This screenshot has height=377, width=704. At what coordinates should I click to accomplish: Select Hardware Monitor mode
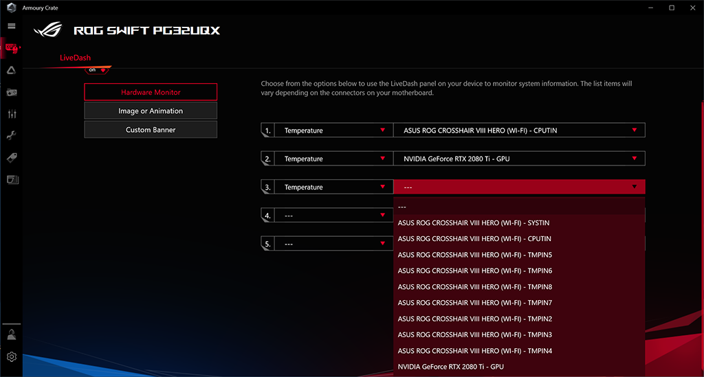[151, 92]
